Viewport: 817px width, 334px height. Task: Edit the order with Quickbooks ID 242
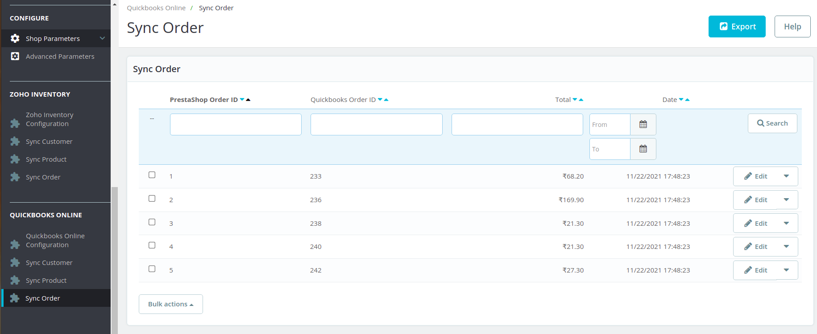pos(755,270)
